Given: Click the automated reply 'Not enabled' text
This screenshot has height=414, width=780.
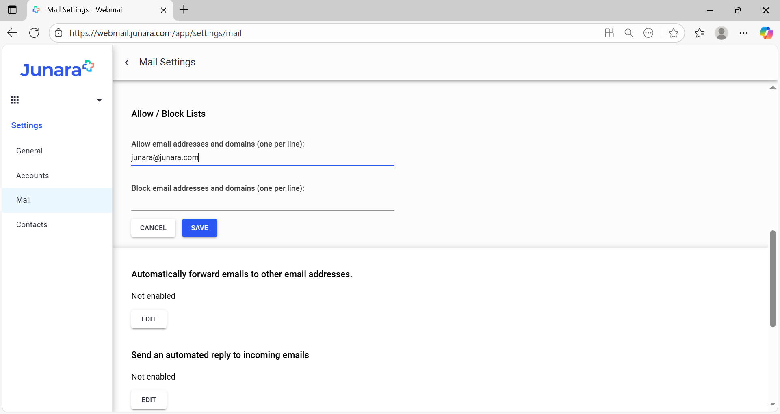Looking at the screenshot, I should click(x=153, y=377).
